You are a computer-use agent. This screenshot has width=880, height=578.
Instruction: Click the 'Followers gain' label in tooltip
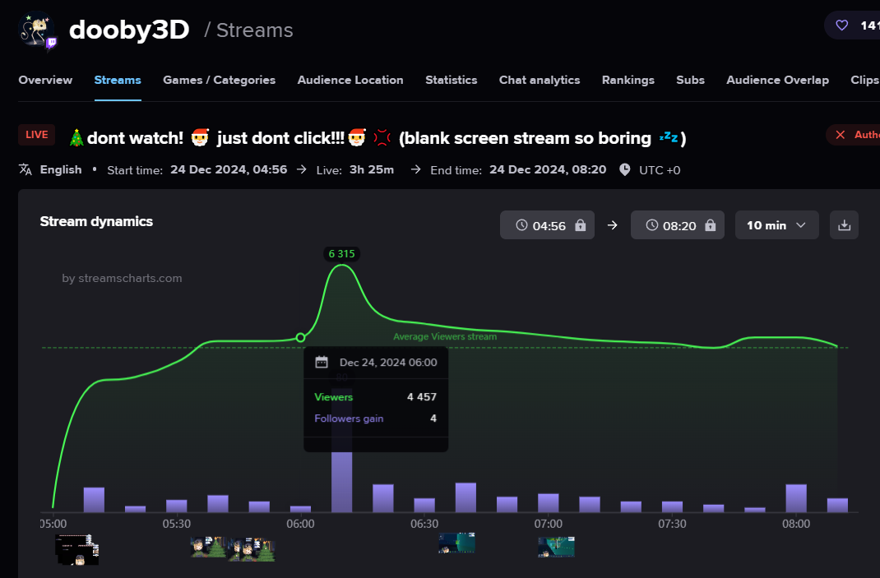click(349, 418)
